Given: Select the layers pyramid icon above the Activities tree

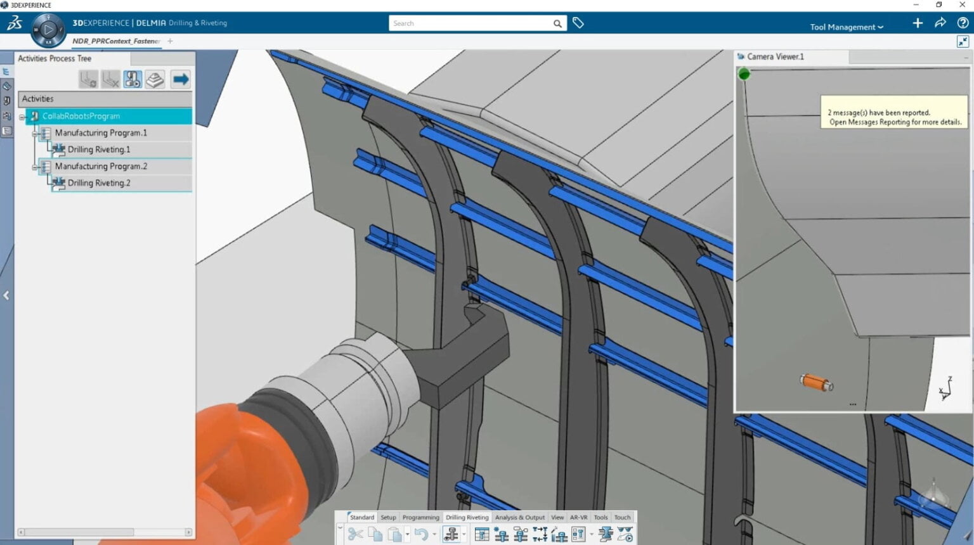Looking at the screenshot, I should click(x=155, y=79).
